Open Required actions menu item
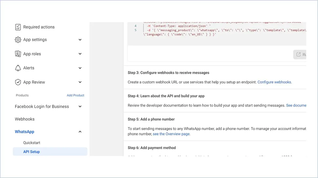Image resolution: width=318 pixels, height=178 pixels. [39, 27]
